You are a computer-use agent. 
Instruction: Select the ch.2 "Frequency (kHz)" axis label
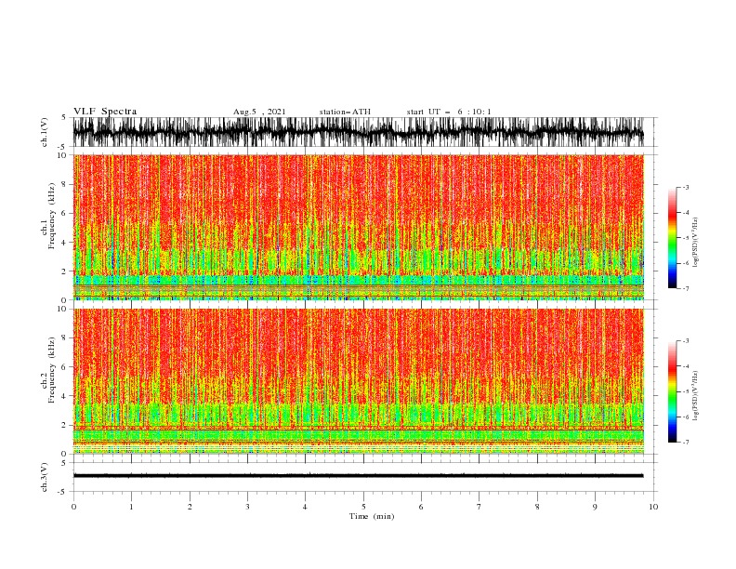coord(52,370)
